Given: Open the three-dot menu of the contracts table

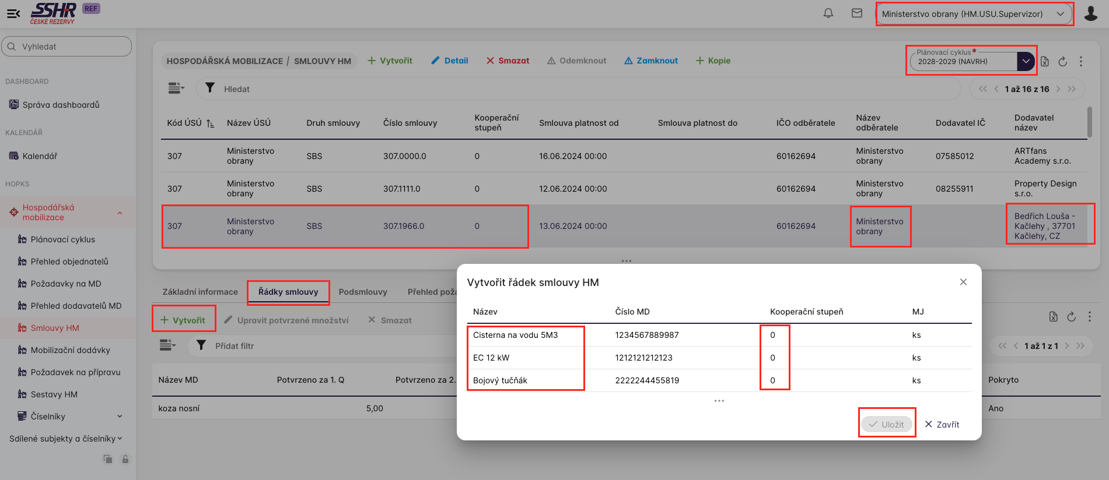Looking at the screenshot, I should (x=1080, y=62).
